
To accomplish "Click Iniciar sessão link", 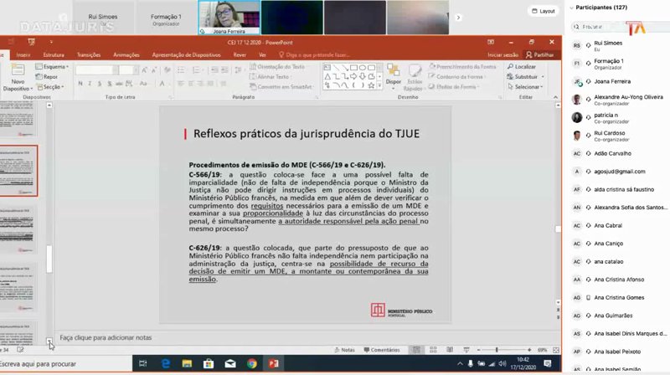I will 502,54.
